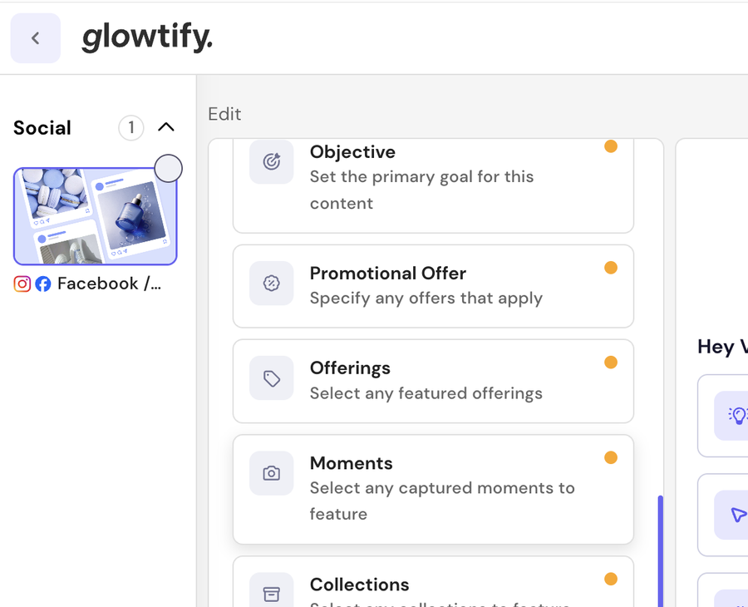
Task: Click the Moments camera icon
Action: point(272,473)
